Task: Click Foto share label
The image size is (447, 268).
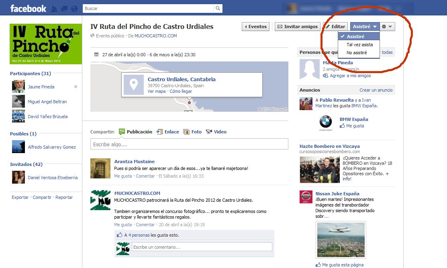Action: point(196,132)
